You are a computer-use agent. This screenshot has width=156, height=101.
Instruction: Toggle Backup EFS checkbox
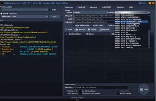(66, 91)
